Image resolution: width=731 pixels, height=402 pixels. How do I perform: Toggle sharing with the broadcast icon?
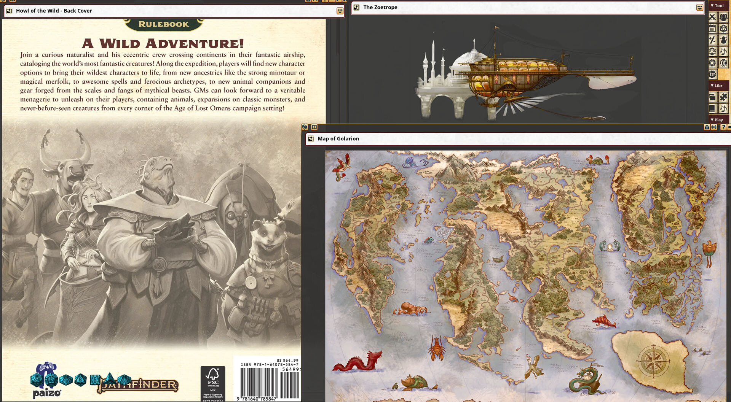point(713,127)
